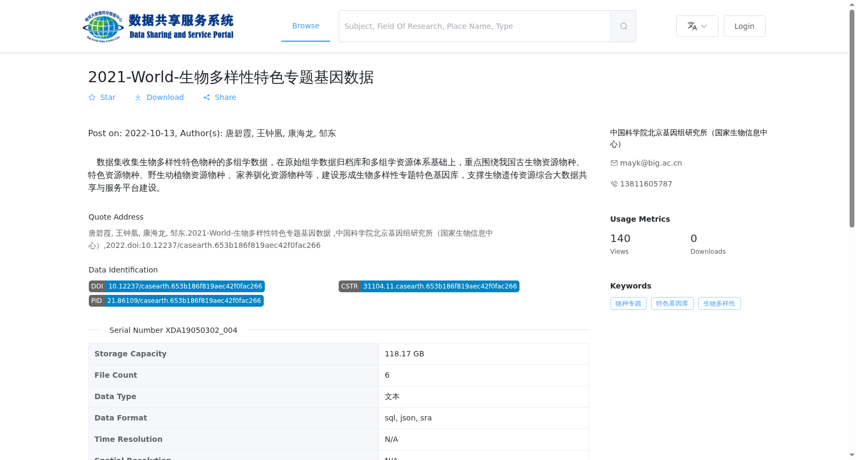Click the envelope icon beside mayk@big.ac.cn
This screenshot has width=856, height=460.
(x=614, y=163)
